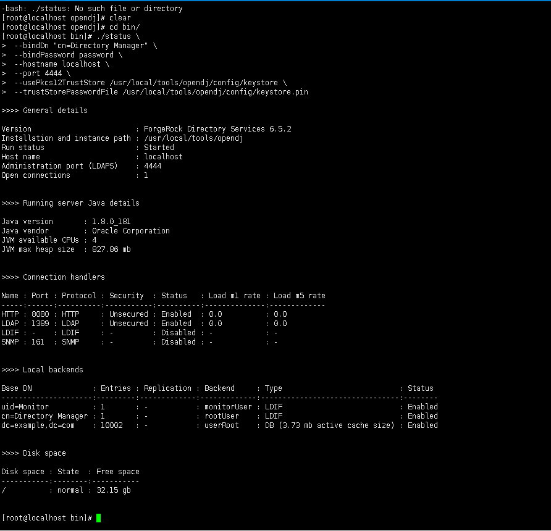
Task: Select the text 'ForgeRock Directory Services 6.5.2'
Action: (x=217, y=129)
